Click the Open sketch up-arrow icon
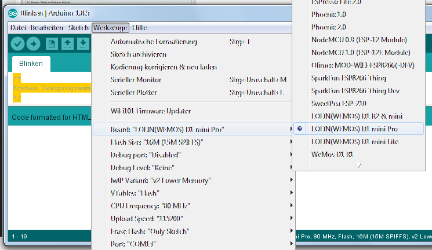 pos(68,43)
